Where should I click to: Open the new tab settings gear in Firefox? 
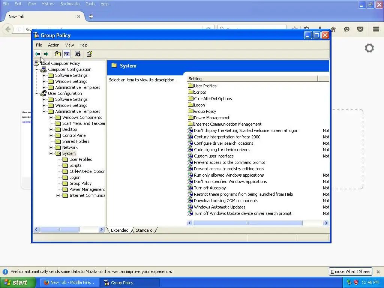click(369, 48)
